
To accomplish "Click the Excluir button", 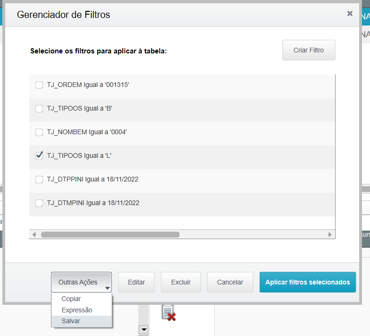I will pyautogui.click(x=181, y=282).
